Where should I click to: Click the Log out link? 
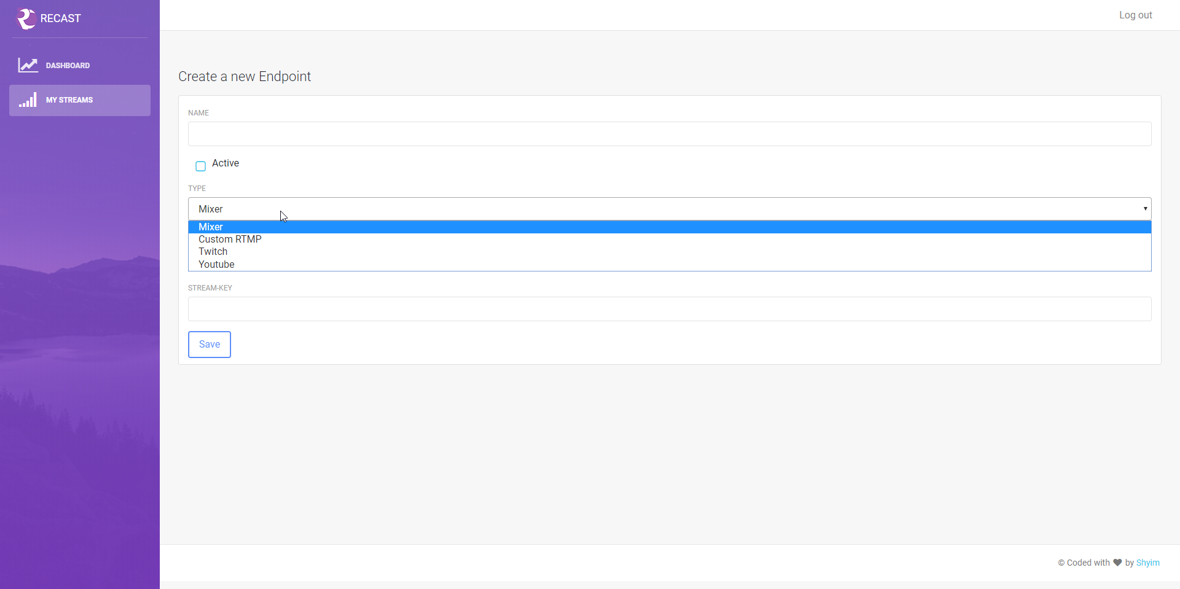click(x=1135, y=15)
